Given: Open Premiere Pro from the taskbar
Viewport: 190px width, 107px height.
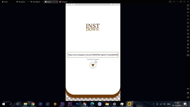Looking at the screenshot, I should coord(70,104).
